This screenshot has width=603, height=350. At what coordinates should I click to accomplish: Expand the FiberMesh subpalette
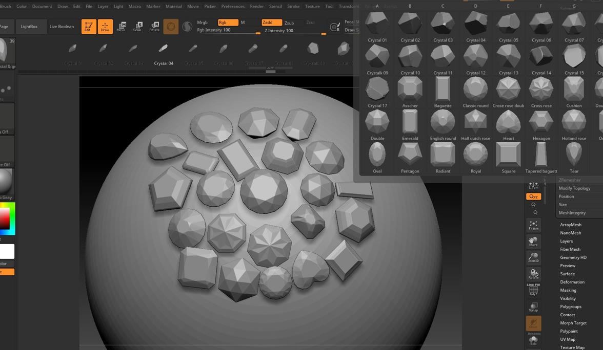tap(570, 249)
